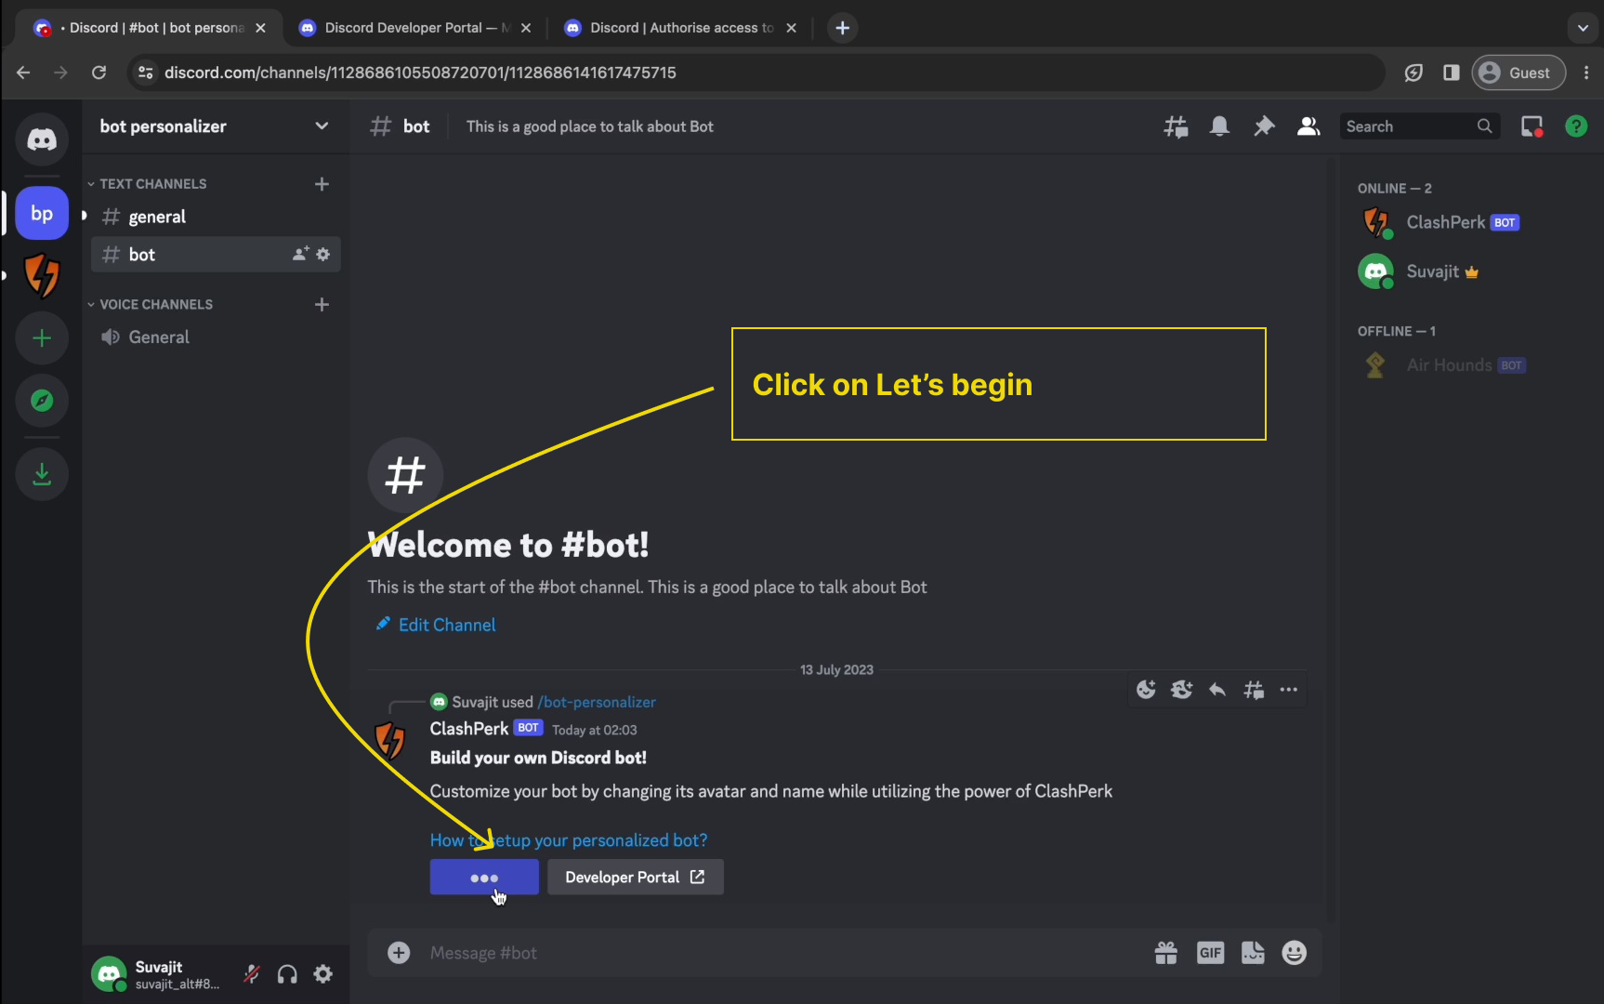This screenshot has width=1604, height=1004.
Task: Toggle the member list visibility
Action: 1308,126
